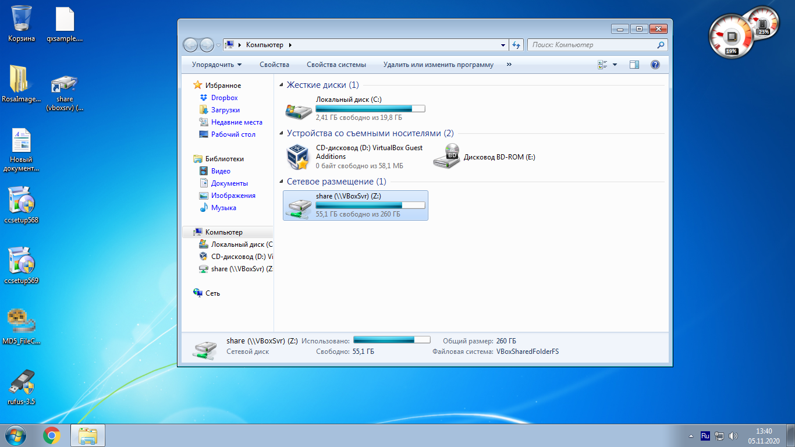795x447 pixels.
Task: Open Загрузки in the navigation pane
Action: point(225,110)
